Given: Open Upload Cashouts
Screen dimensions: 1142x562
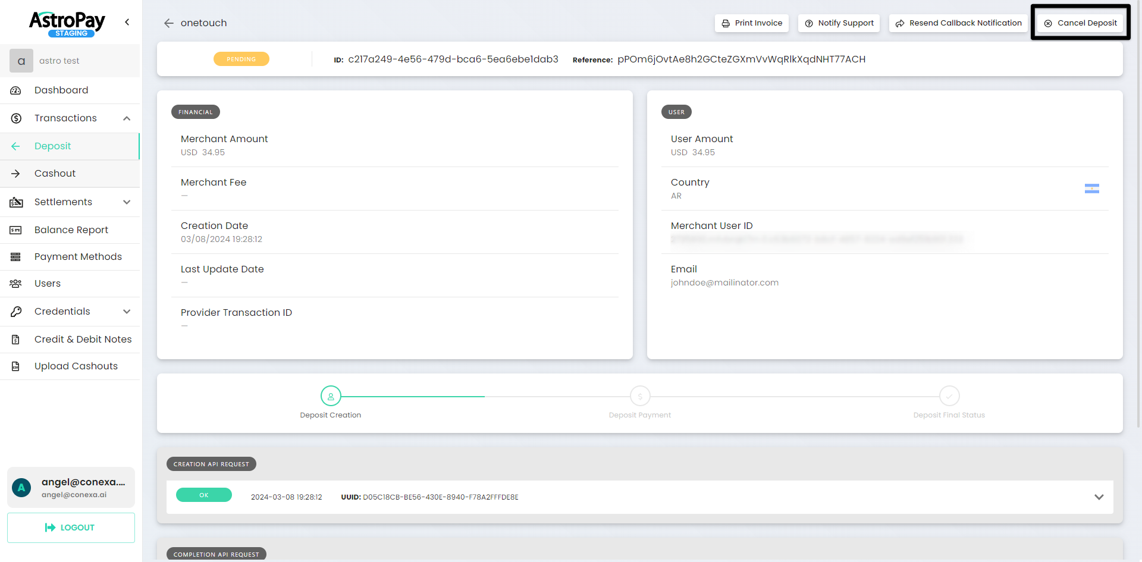Looking at the screenshot, I should (x=70, y=366).
